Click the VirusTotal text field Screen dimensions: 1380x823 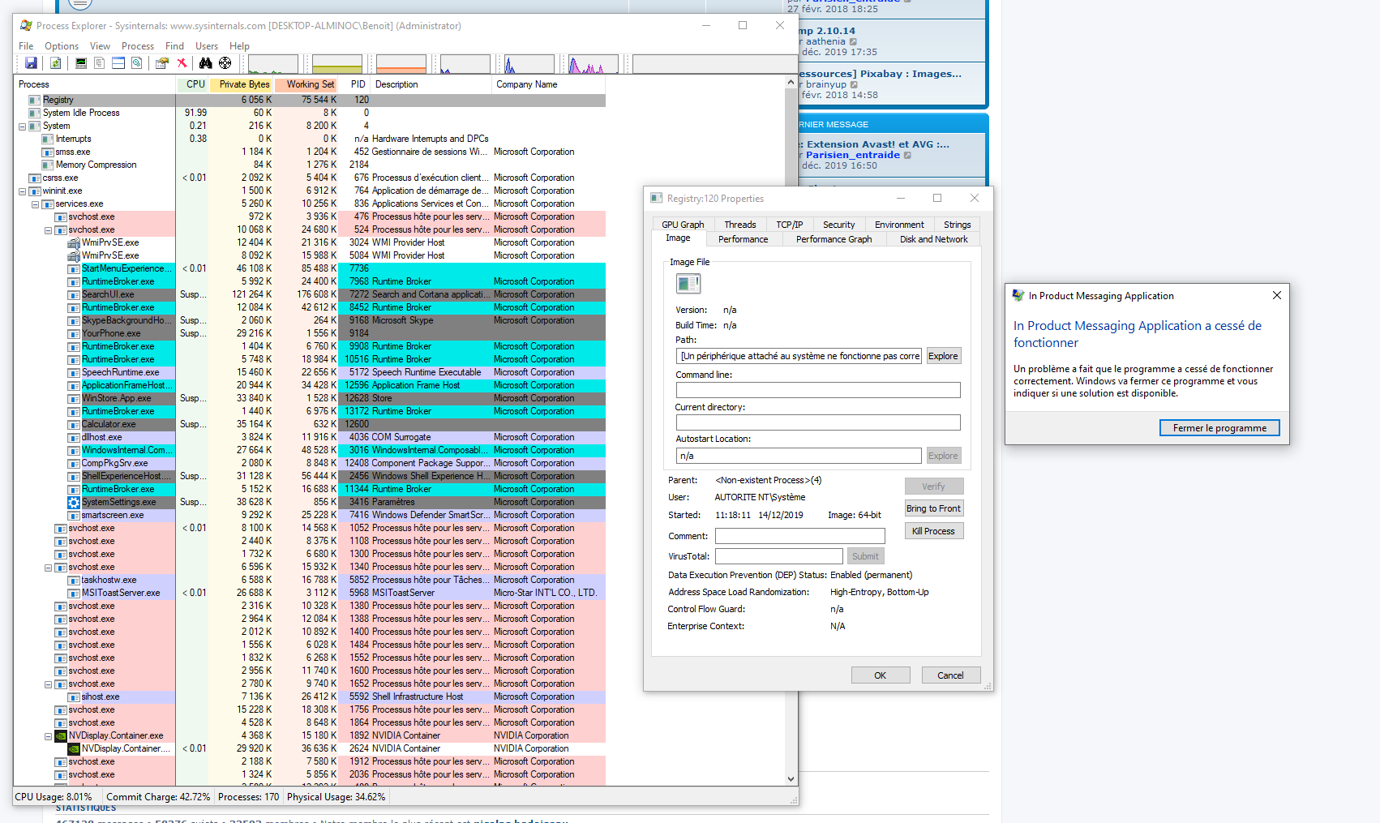pyautogui.click(x=779, y=556)
